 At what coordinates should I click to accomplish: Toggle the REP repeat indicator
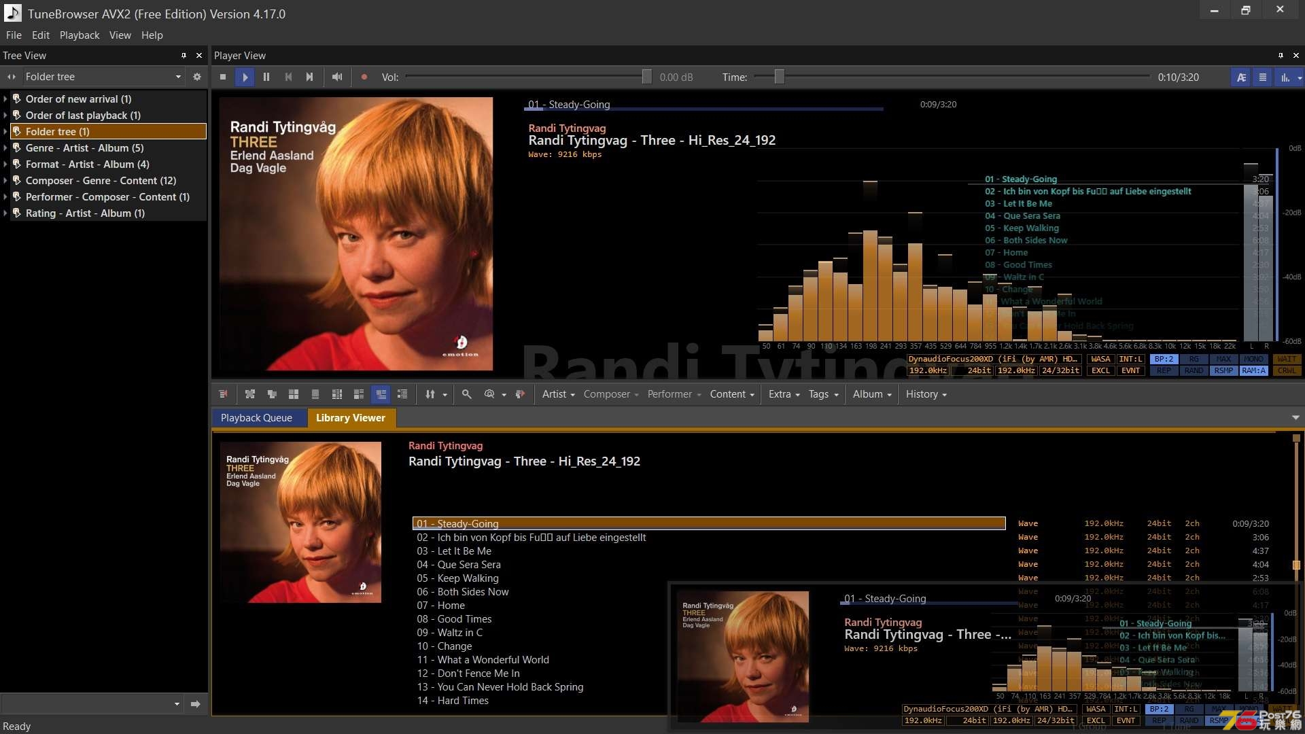pyautogui.click(x=1164, y=371)
